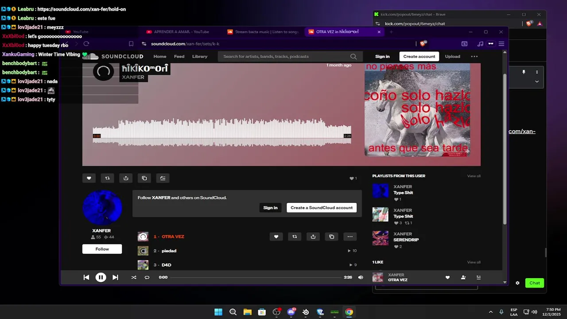This screenshot has height=319, width=567.
Task: Open the Feed page
Action: pos(179,56)
